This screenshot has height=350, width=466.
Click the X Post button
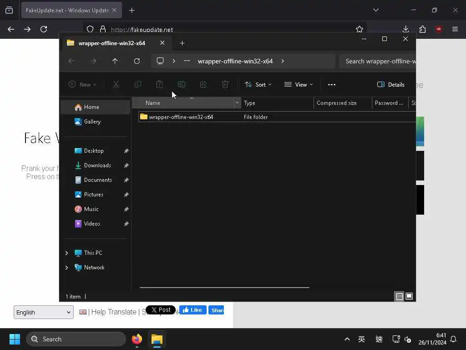click(x=161, y=310)
